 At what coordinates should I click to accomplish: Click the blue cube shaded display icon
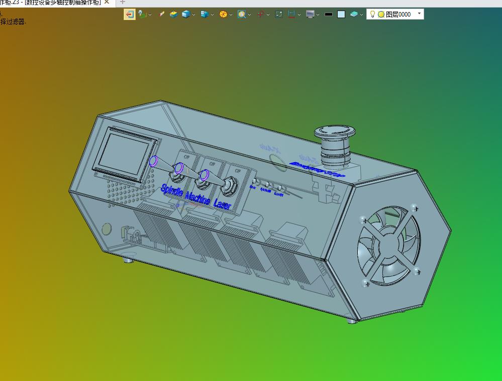(186, 15)
